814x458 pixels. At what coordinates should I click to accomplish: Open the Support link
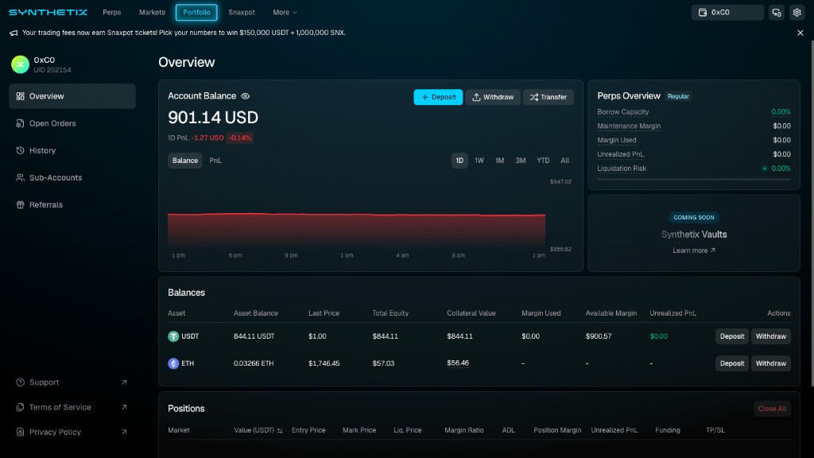(72, 382)
